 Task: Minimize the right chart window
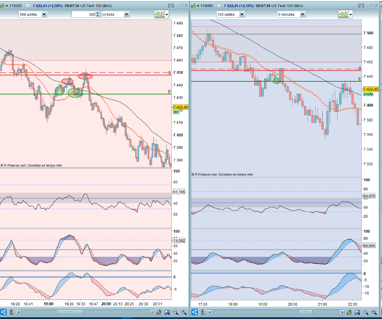pos(367,6)
